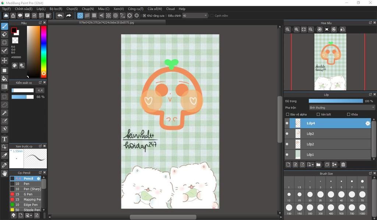
Task: Open the Điều chỉnh value dropdown
Action: 195,15
